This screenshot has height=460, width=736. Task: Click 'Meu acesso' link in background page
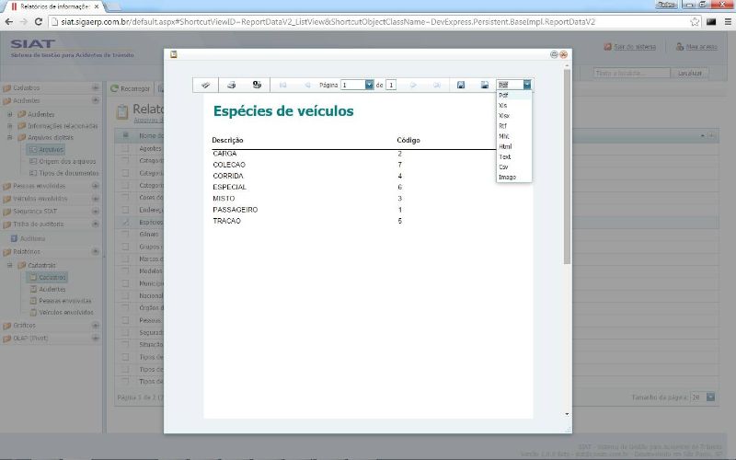pyautogui.click(x=701, y=47)
